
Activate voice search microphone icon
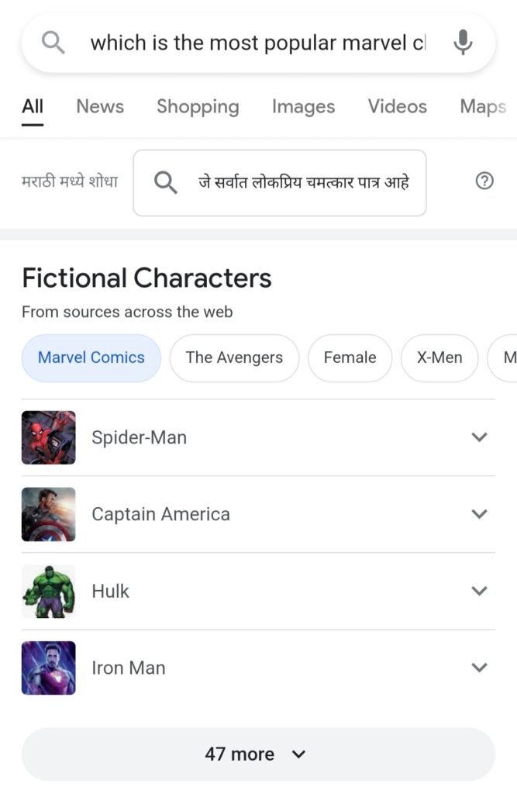[463, 43]
